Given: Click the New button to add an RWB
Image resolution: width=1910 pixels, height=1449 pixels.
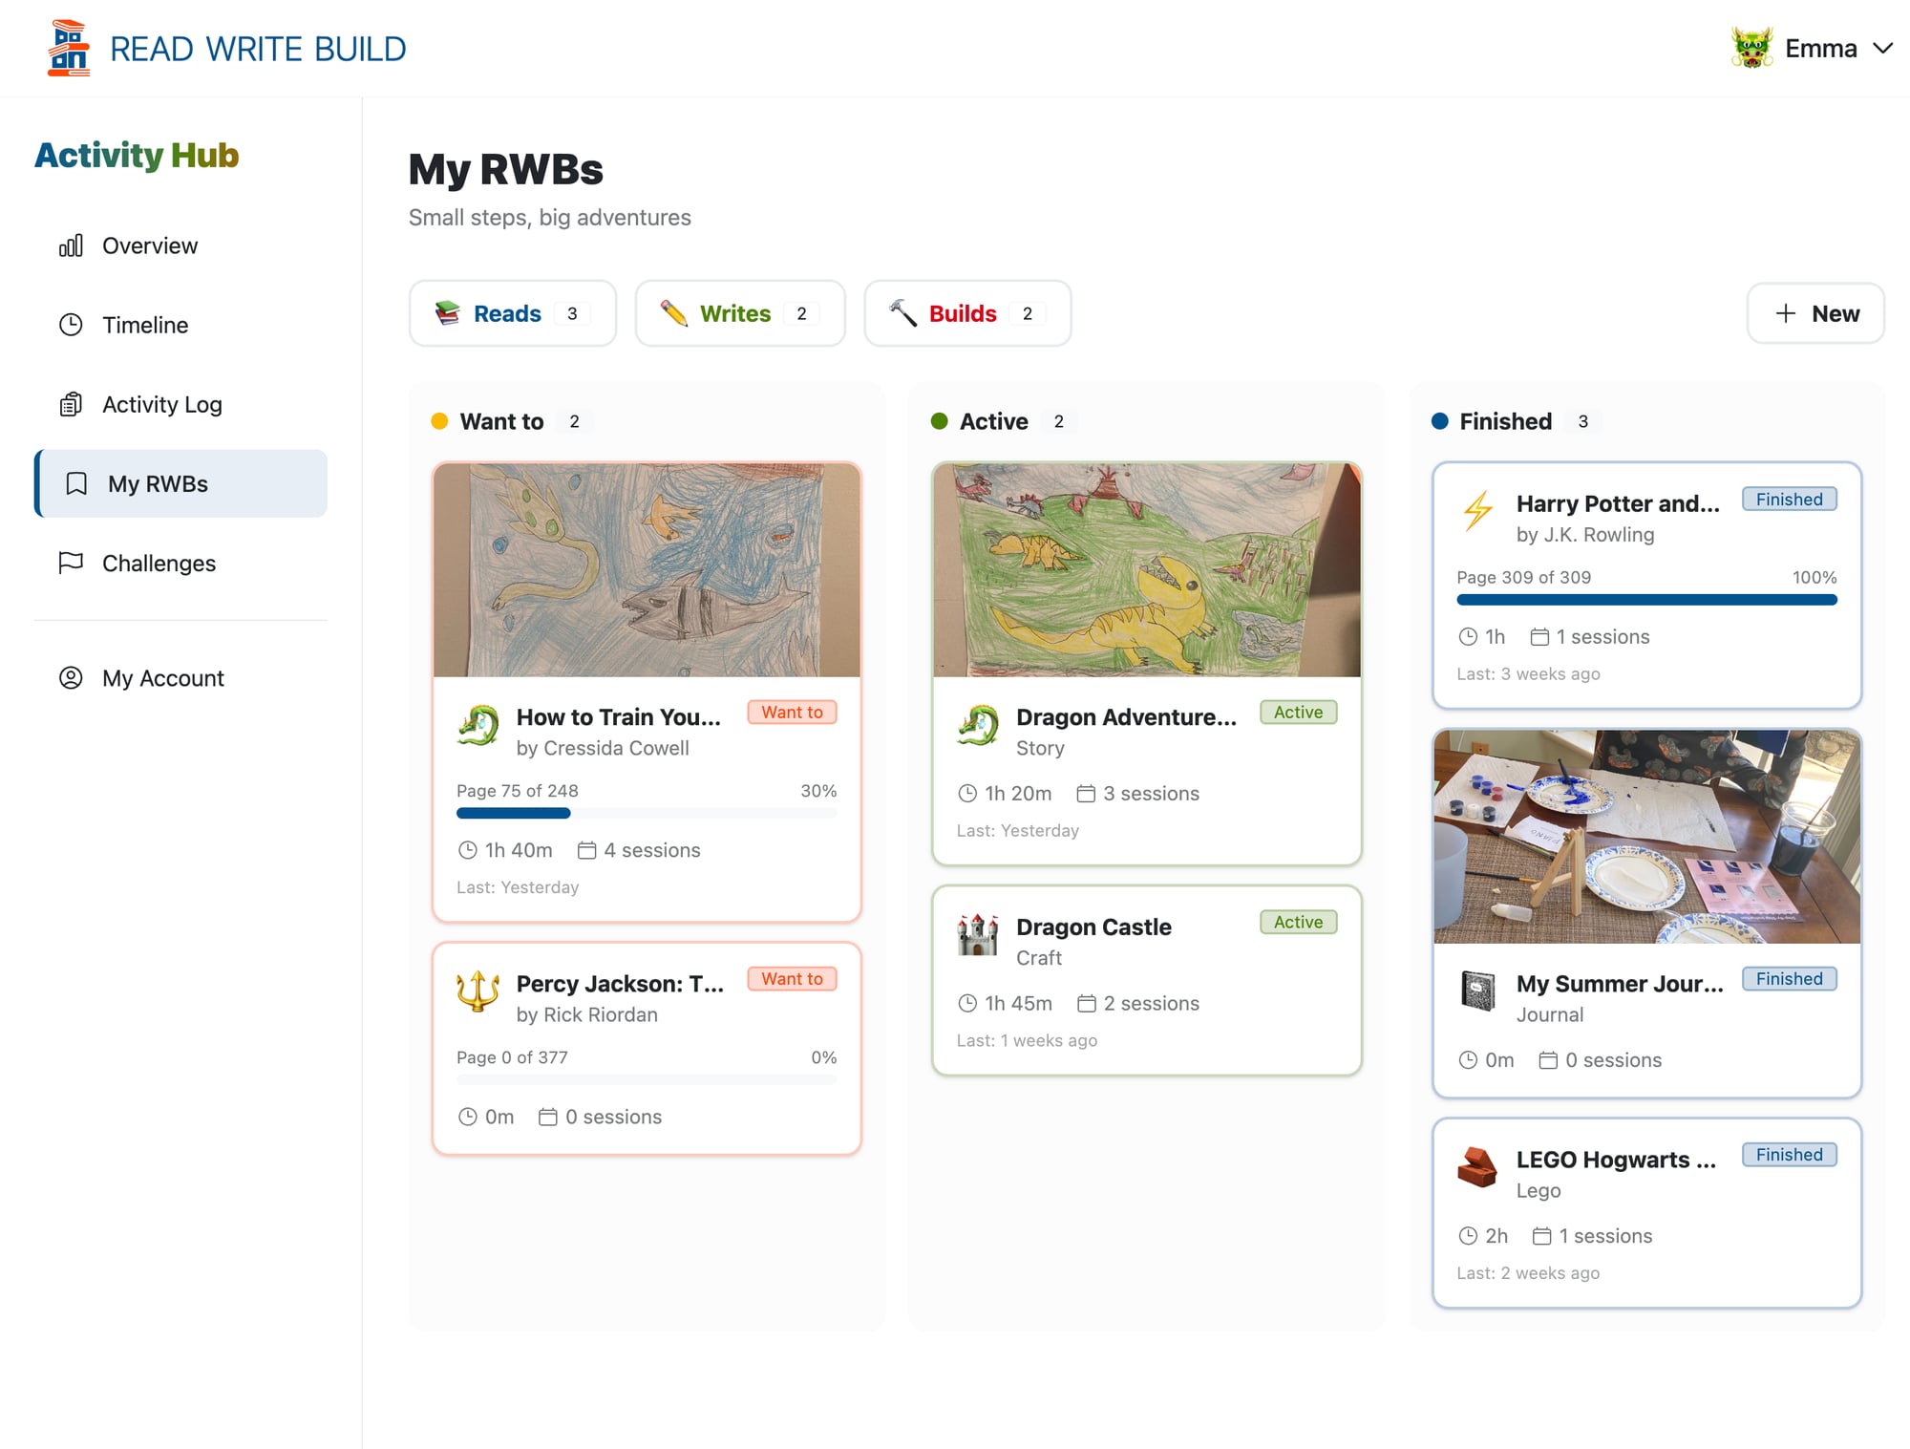Looking at the screenshot, I should [1814, 313].
